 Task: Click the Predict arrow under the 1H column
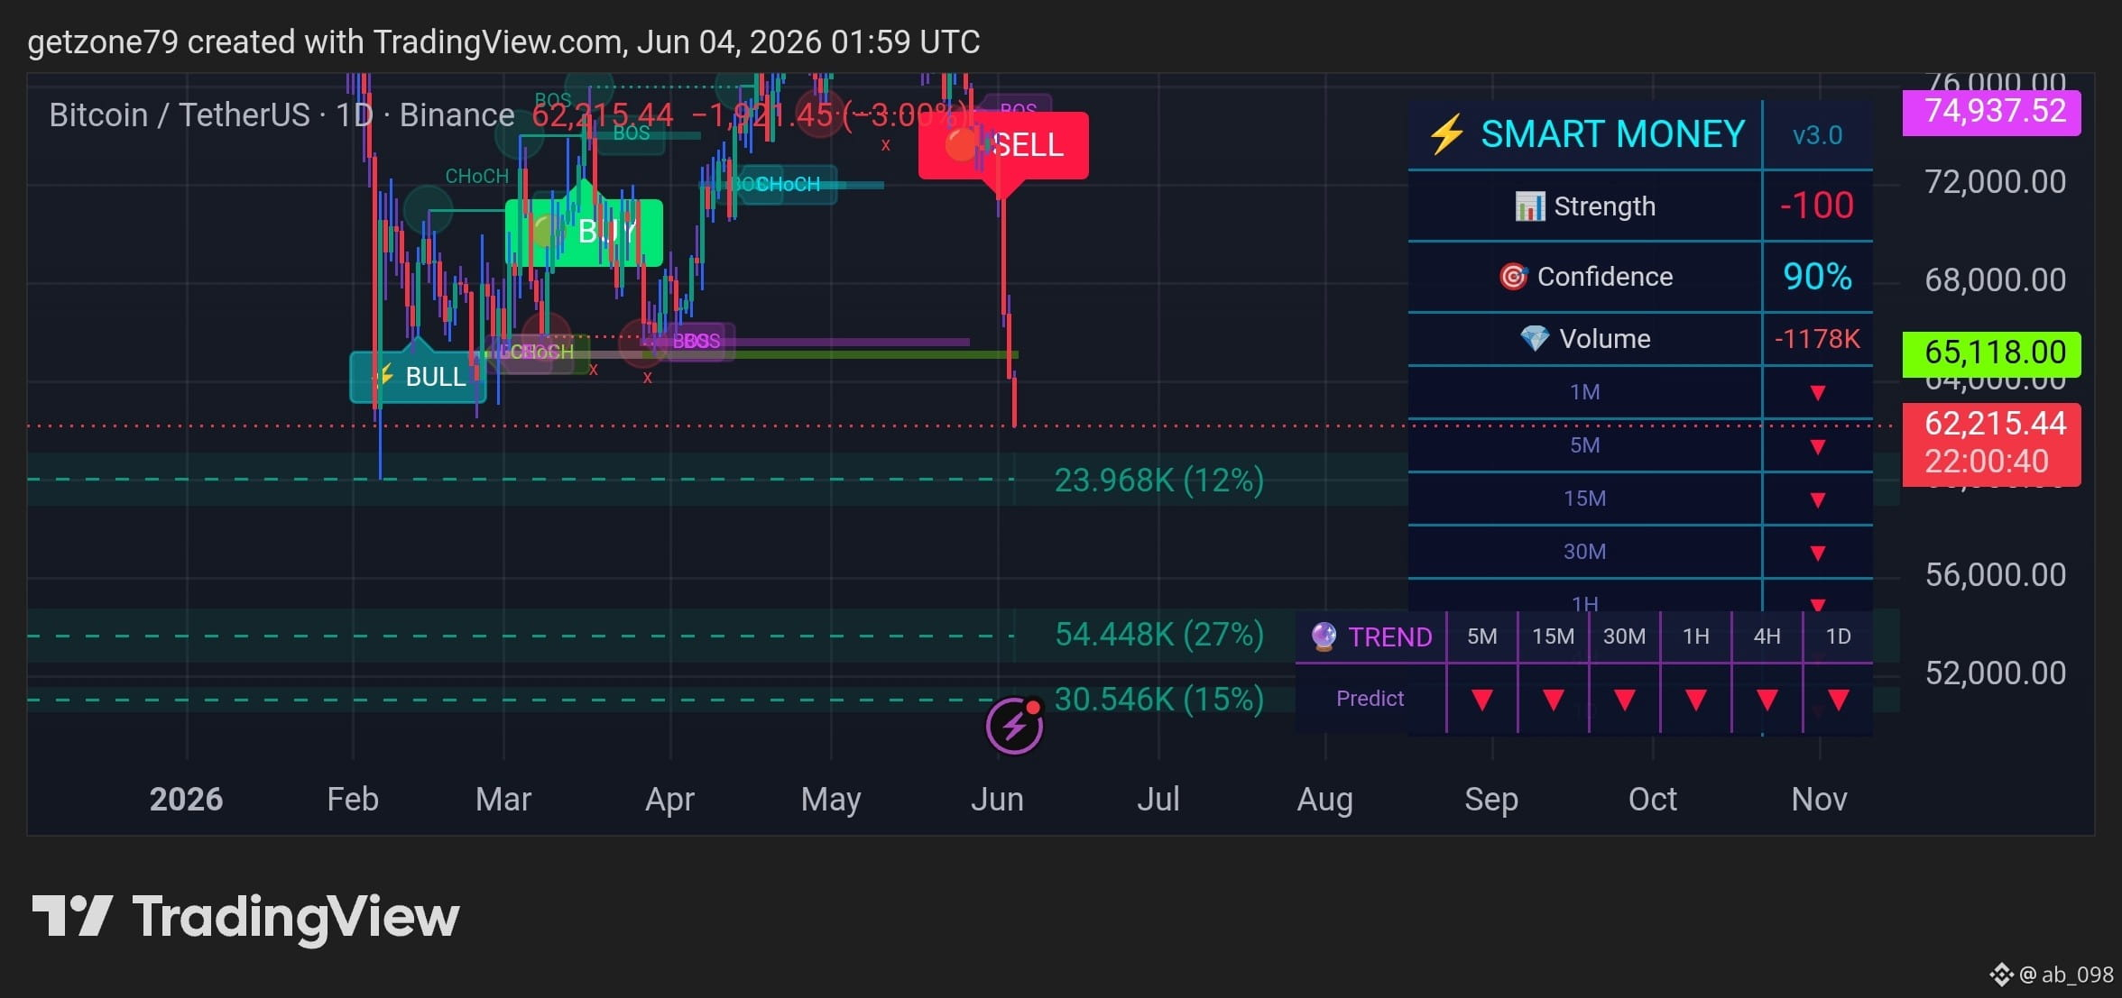click(x=1695, y=700)
